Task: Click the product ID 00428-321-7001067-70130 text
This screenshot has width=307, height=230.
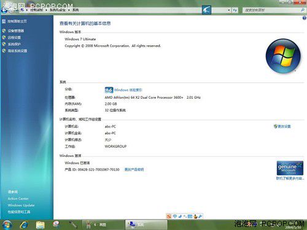Action: [x=98, y=169]
